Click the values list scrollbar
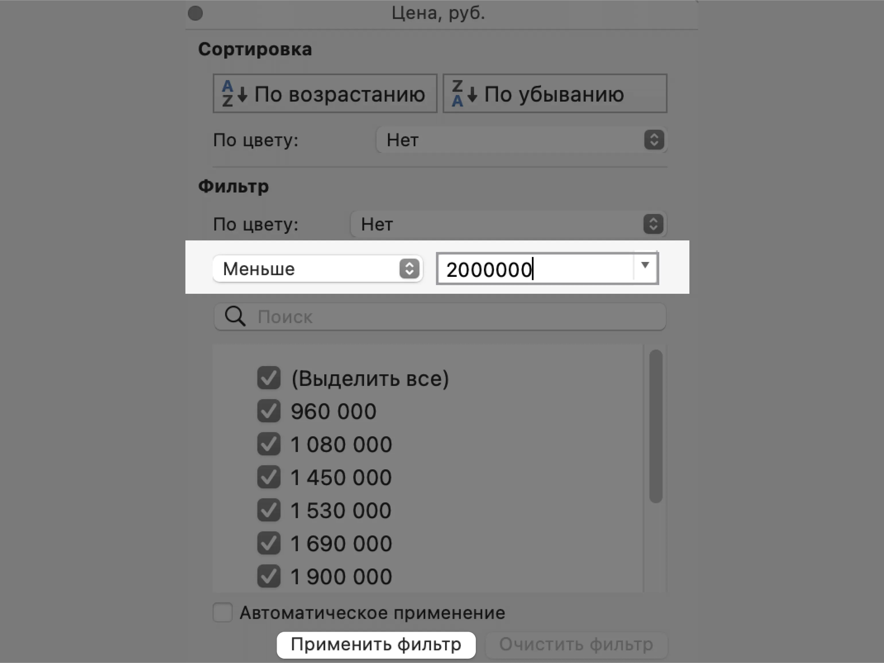The width and height of the screenshot is (884, 663). coord(656,426)
